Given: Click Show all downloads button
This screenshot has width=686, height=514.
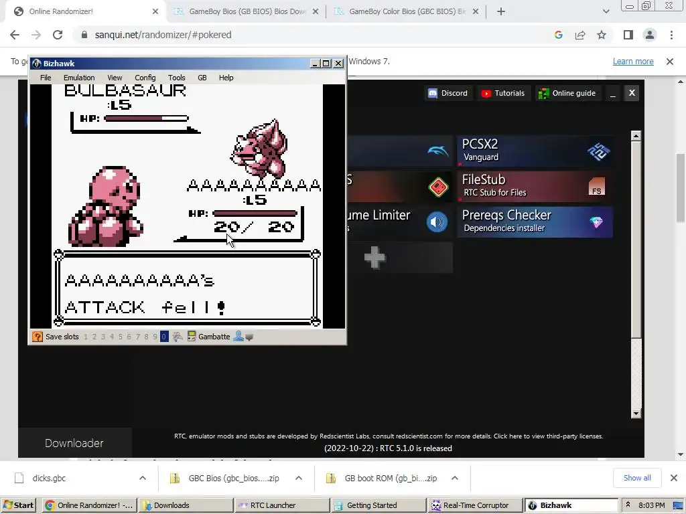Looking at the screenshot, I should click(637, 478).
